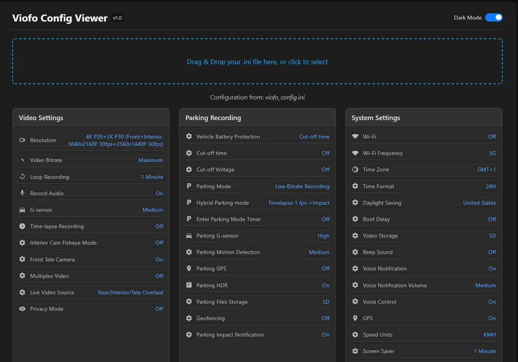Click the Viofo Config Viewer title
The height and width of the screenshot is (362, 518).
60,18
